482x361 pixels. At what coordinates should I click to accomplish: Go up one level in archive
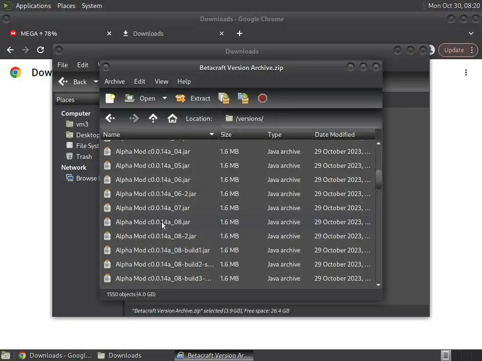click(153, 118)
